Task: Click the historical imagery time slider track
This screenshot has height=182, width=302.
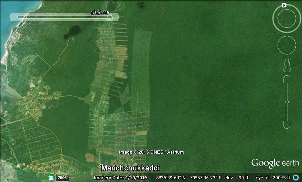Action: coord(64,17)
